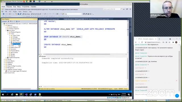Open the SSMS Project menu
Viewport: 182px width, 102px height.
pos(15,12)
